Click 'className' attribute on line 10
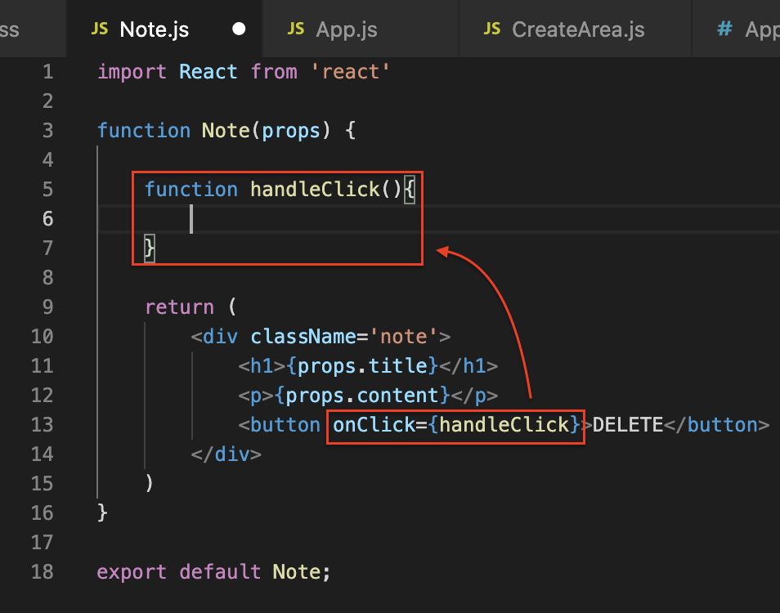The image size is (780, 613). (303, 337)
